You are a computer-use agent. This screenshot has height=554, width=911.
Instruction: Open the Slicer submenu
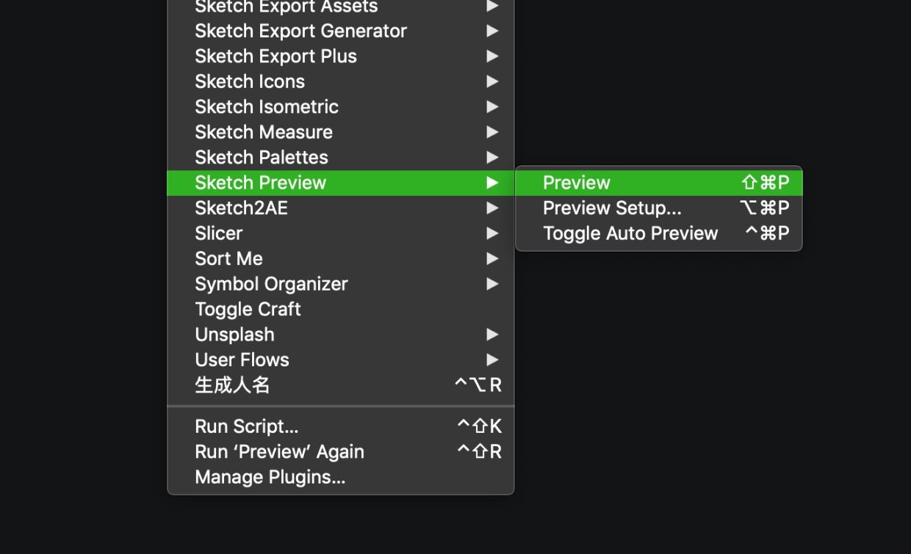coord(340,233)
